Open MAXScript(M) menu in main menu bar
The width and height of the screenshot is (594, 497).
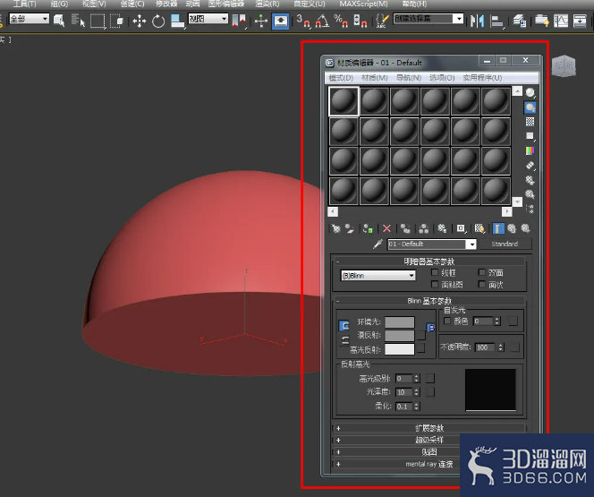click(363, 4)
